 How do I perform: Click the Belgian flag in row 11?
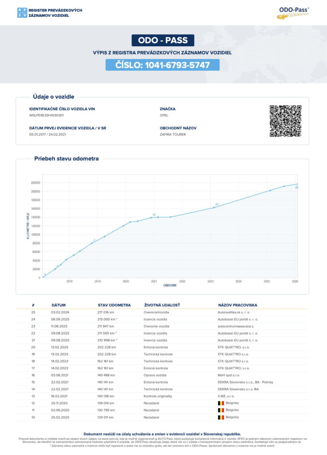pos(220,410)
